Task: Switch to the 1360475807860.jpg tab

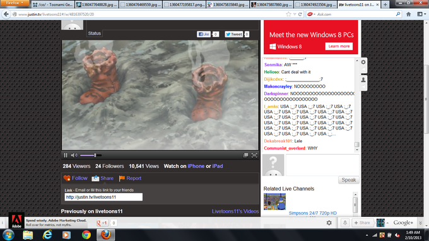Action: [x=271, y=4]
